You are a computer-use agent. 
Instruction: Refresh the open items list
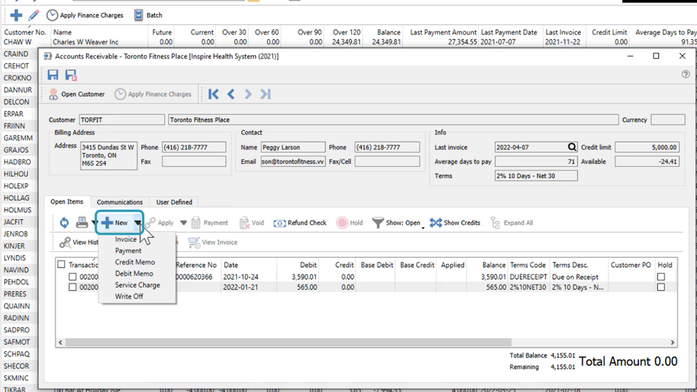[x=64, y=222]
